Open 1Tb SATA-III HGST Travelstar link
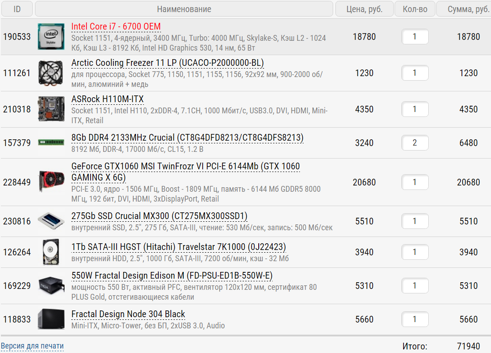The image size is (491, 353). 178,247
